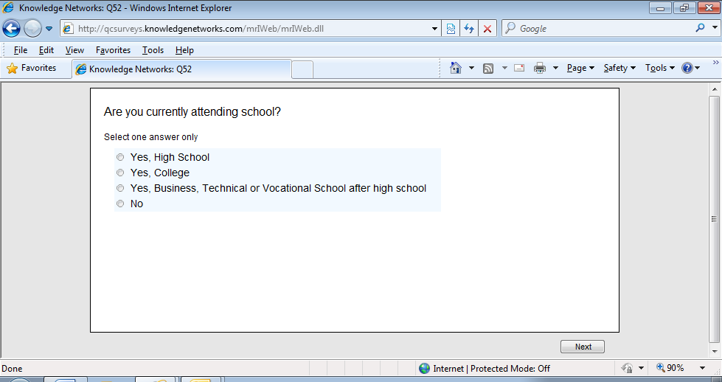Viewport: 722px width, 382px height.
Task: Switch to the Knowledge Networks: Q52 tab
Action: (181, 69)
